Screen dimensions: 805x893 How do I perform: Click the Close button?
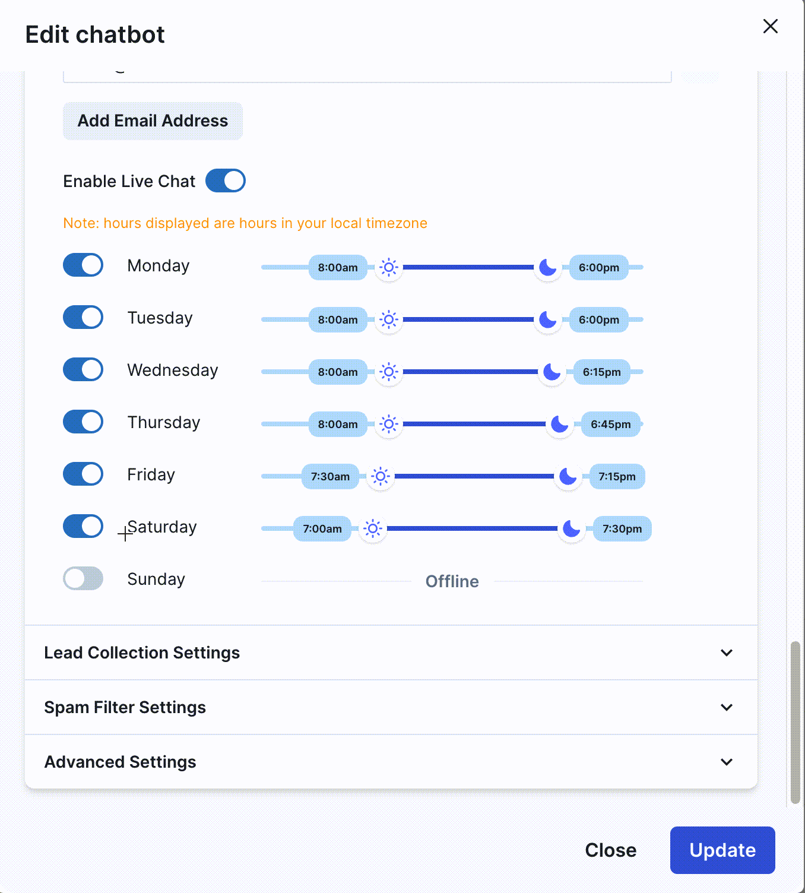pyautogui.click(x=610, y=850)
